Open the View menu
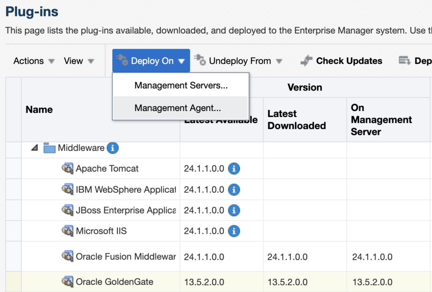Image resolution: width=432 pixels, height=292 pixels. (x=79, y=61)
